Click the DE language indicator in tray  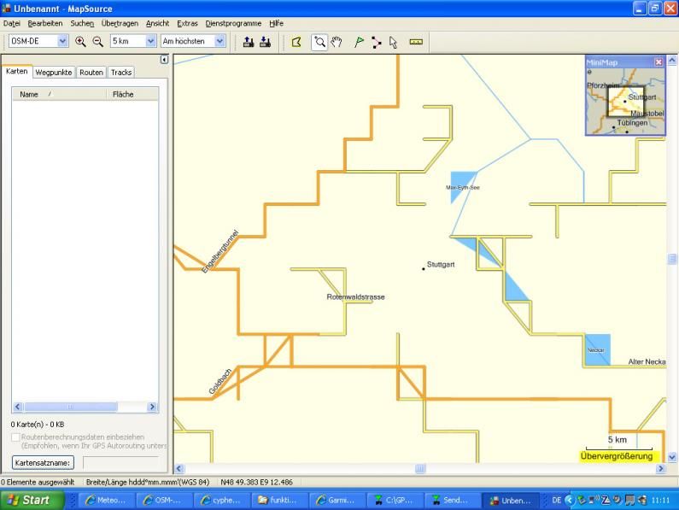tap(556, 500)
